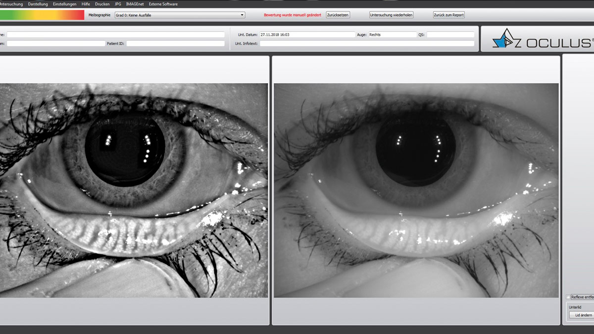Click the Patient ID input field
This screenshot has height=334, width=594.
coord(176,44)
